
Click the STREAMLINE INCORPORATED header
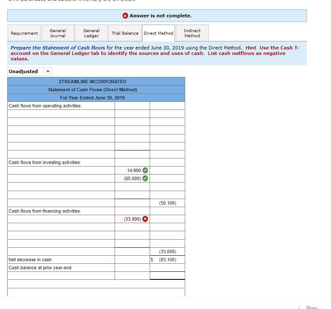93,82
